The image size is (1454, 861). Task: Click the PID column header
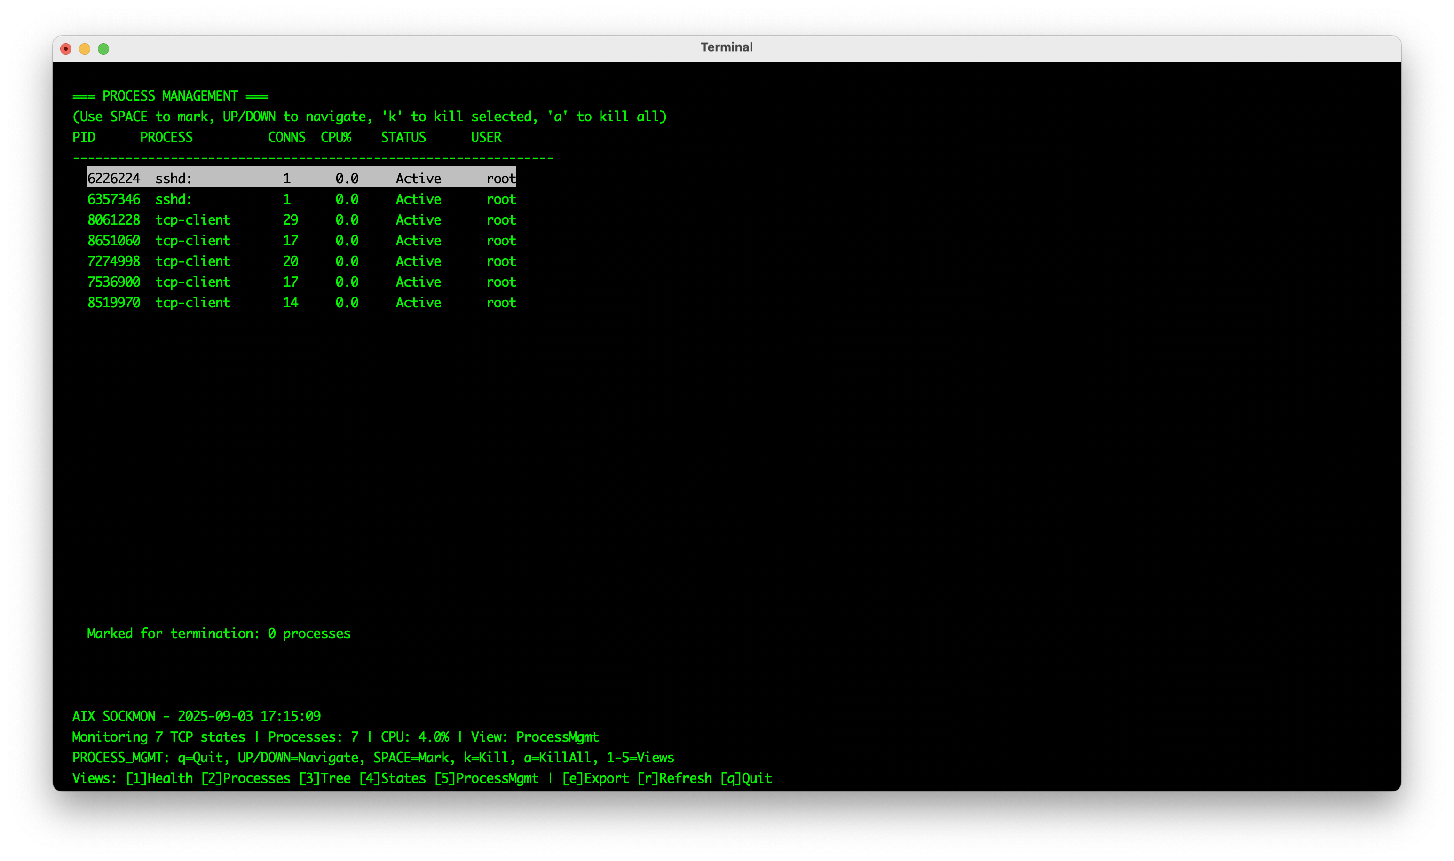(x=84, y=138)
